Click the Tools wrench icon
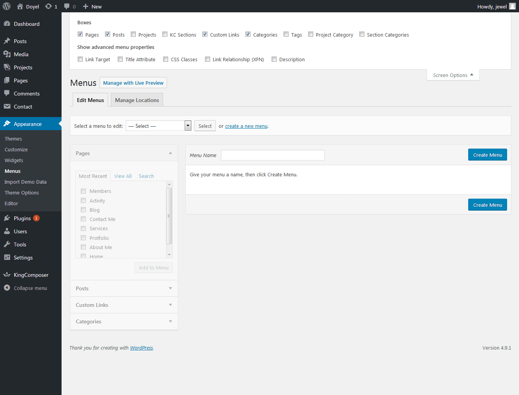Image resolution: width=519 pixels, height=395 pixels. click(7, 244)
